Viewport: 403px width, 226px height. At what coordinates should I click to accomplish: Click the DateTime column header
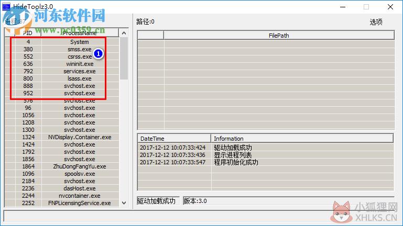tap(175, 139)
